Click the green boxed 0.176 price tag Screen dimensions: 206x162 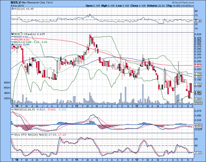[198, 74]
